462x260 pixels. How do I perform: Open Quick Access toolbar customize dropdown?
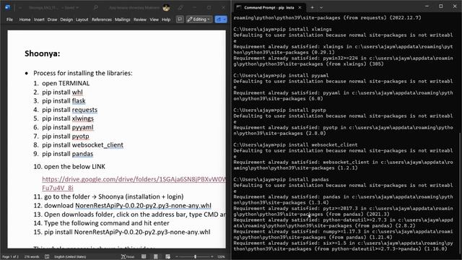click(x=20, y=8)
